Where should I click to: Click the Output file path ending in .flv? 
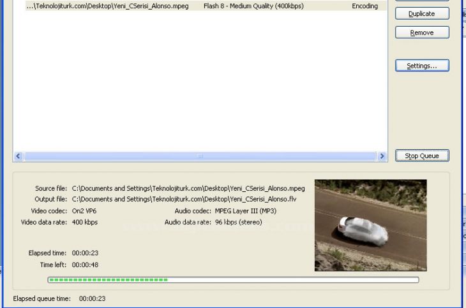(x=184, y=200)
